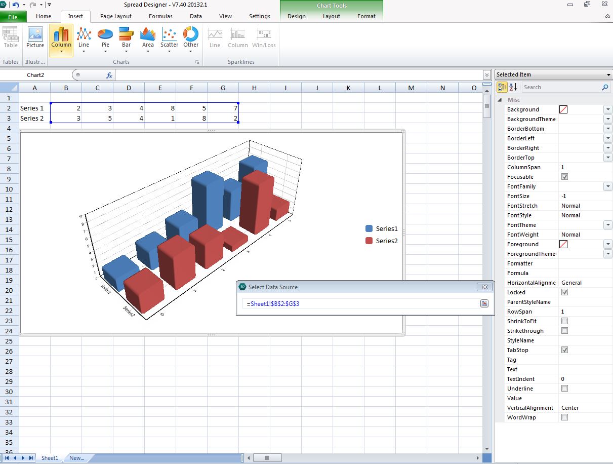Click the Name Box showing Chart2

pyautogui.click(x=35, y=75)
